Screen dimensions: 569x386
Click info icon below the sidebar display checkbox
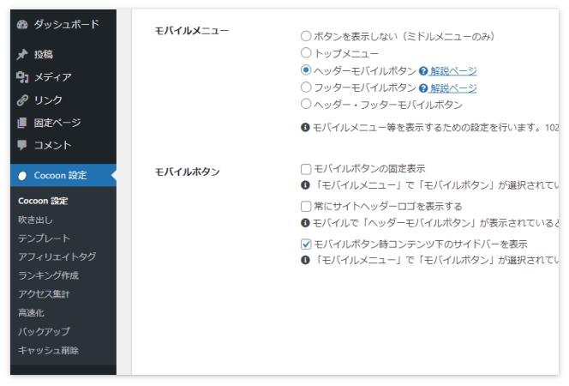305,260
